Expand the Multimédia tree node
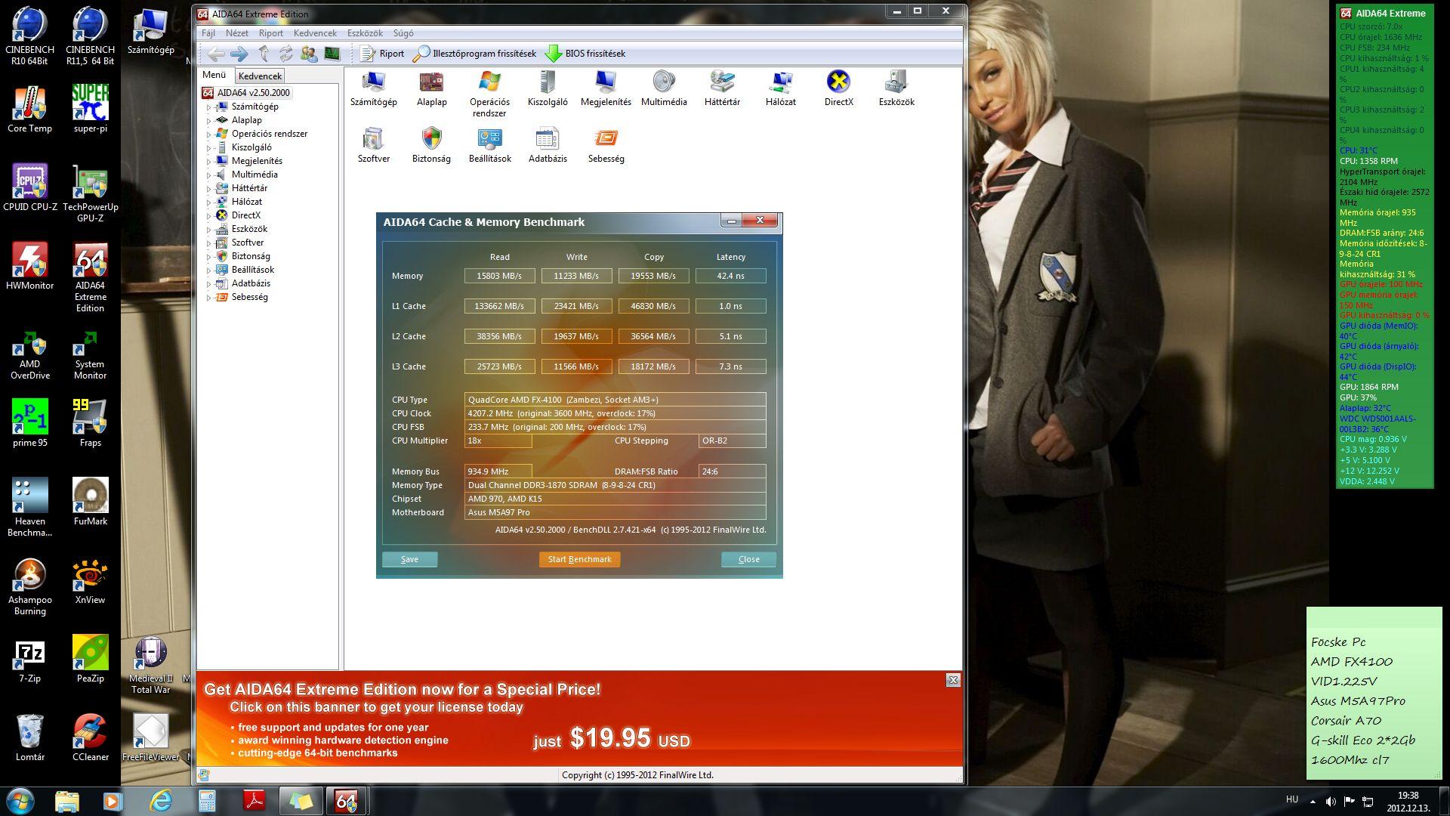 pos(209,175)
